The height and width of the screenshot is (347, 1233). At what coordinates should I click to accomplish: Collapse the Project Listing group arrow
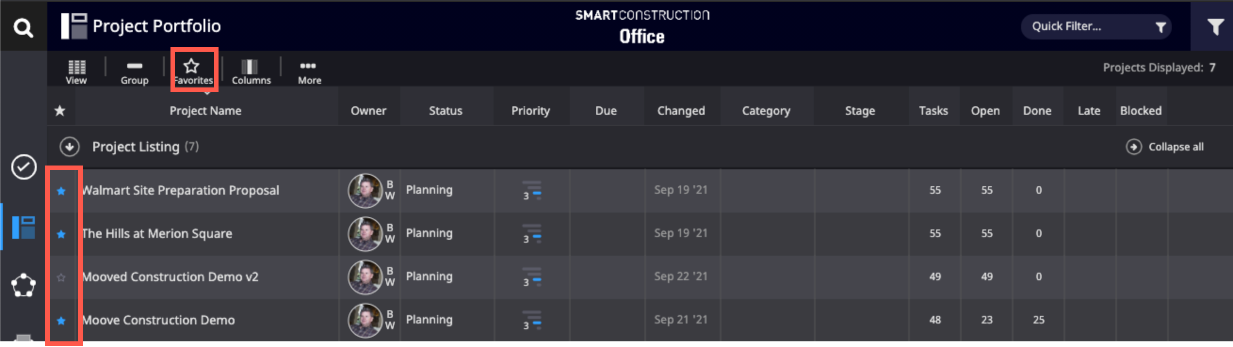tap(69, 147)
